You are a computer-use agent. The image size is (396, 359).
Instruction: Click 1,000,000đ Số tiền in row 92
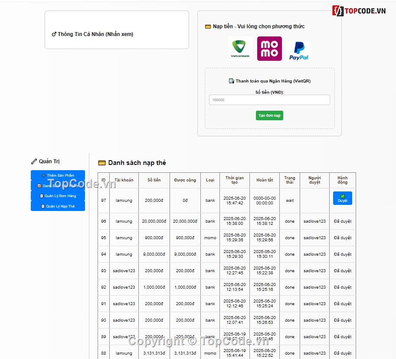coord(154,287)
